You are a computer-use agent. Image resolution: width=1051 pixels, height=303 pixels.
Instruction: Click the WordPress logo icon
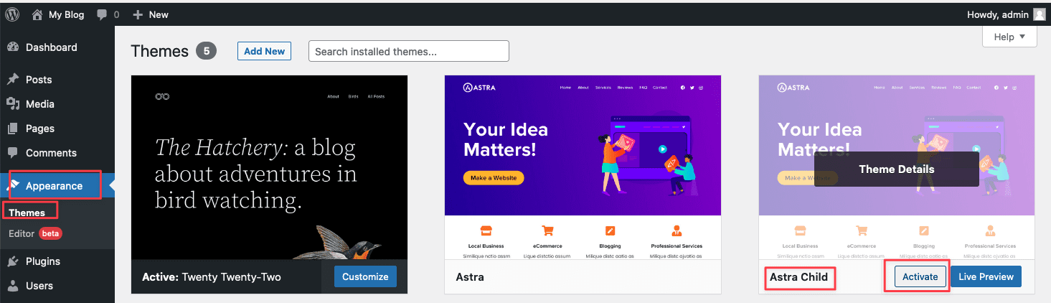point(14,14)
